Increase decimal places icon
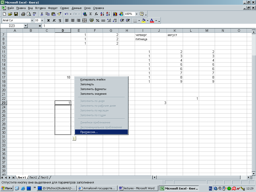The image size is (256, 192). (109, 20)
